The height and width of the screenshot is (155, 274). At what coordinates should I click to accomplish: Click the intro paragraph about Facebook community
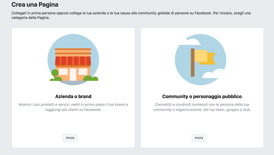pyautogui.click(x=131, y=15)
